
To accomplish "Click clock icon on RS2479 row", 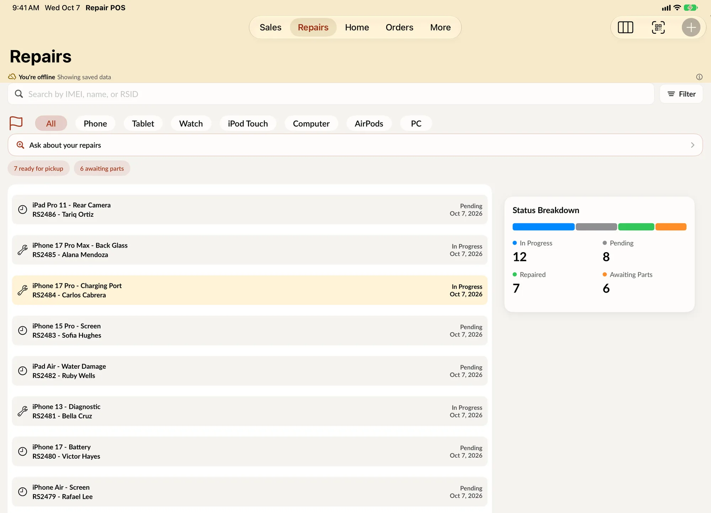I will [x=22, y=492].
